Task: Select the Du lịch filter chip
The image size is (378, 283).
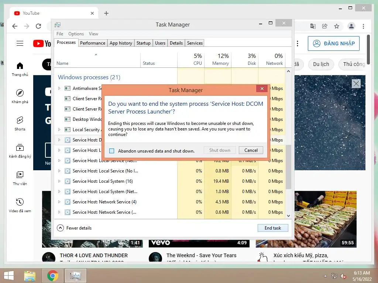Action: [x=321, y=64]
